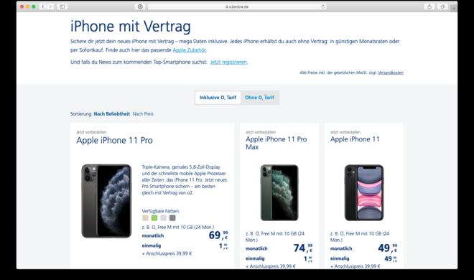Add a new tab with plus button

453,9
